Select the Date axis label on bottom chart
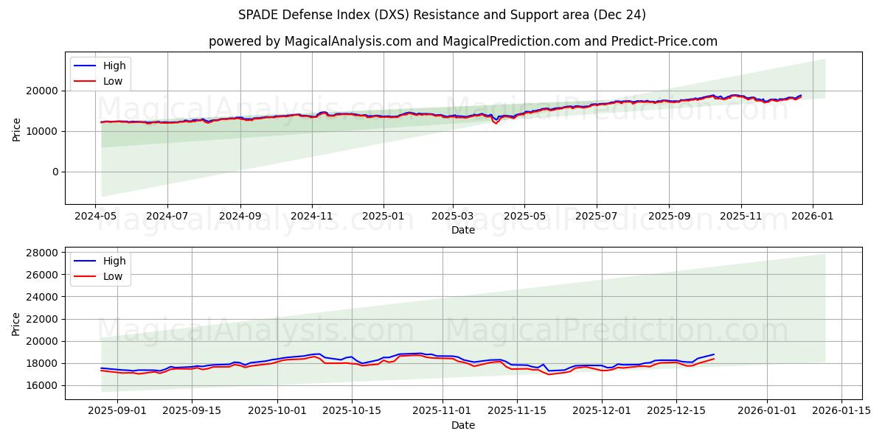 (463, 425)
